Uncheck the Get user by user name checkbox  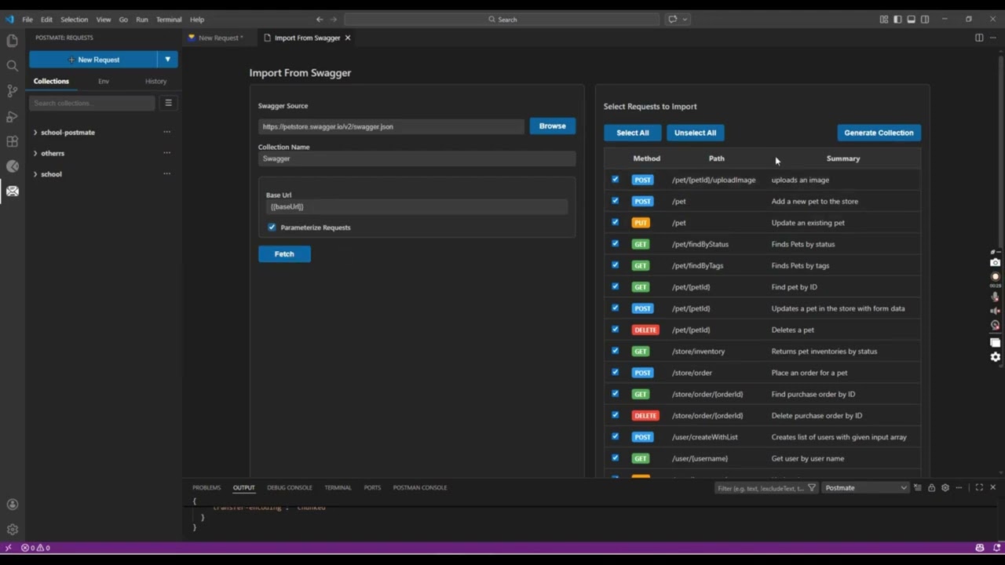[615, 458]
